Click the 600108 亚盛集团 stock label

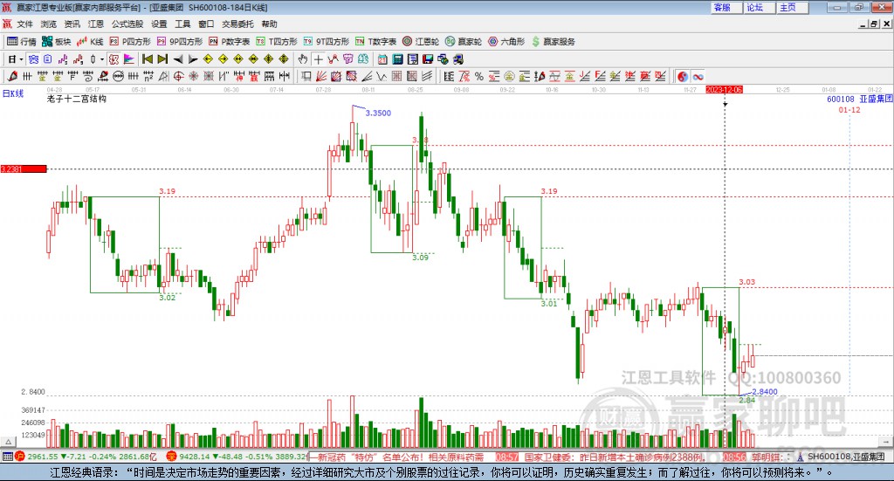click(860, 99)
